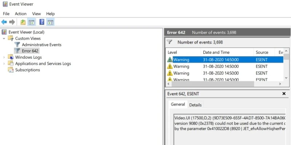The height and width of the screenshot is (145, 291).
Task: Click the blue Help toolbar icon
Action: click(42, 22)
